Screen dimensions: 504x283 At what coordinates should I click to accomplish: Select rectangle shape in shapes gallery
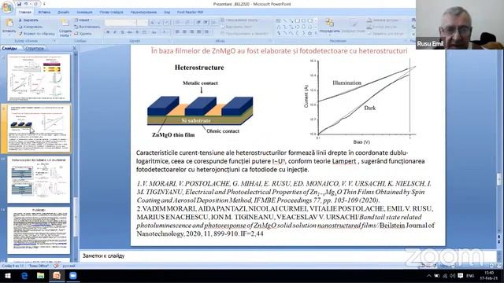[298, 21]
